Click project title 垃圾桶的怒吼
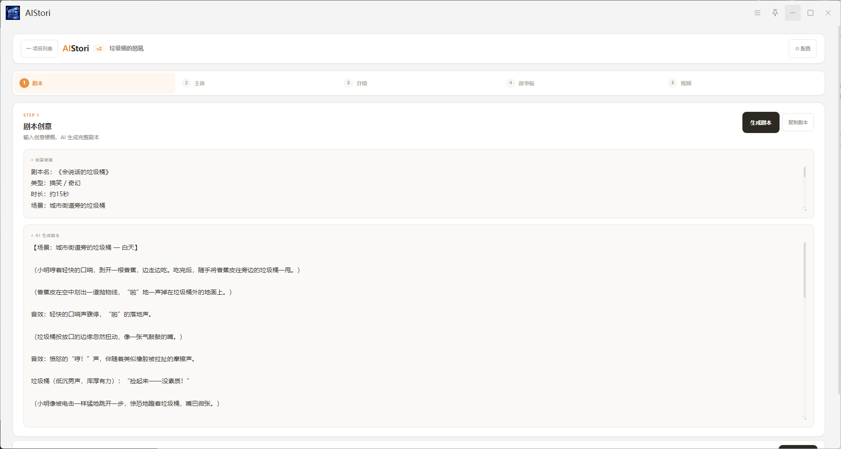The image size is (841, 449). [126, 49]
